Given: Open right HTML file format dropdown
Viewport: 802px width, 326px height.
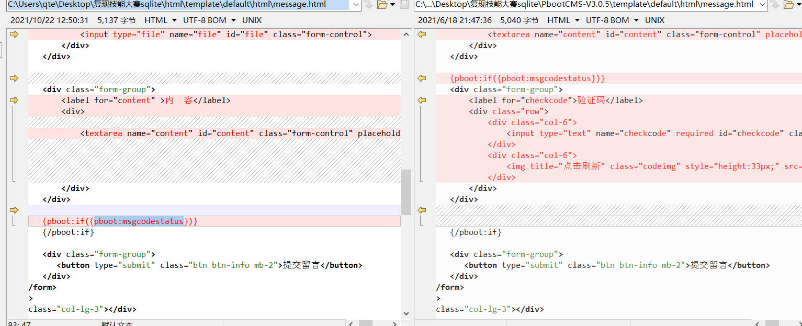Looking at the screenshot, I should tap(563, 20).
